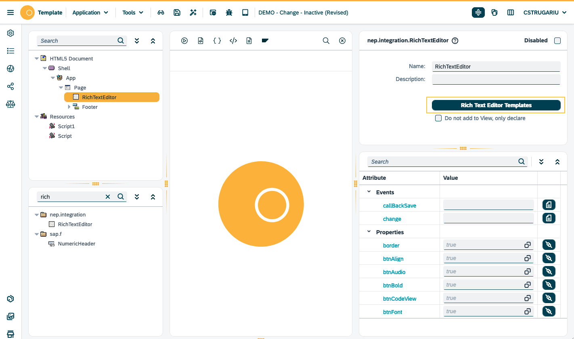Image resolution: width=574 pixels, height=339 pixels.
Task: Save the application using the disk icon
Action: (x=177, y=12)
